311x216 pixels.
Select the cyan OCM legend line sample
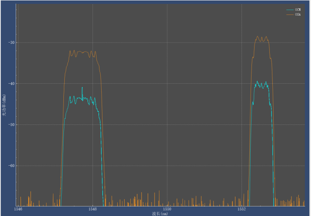(290, 10)
